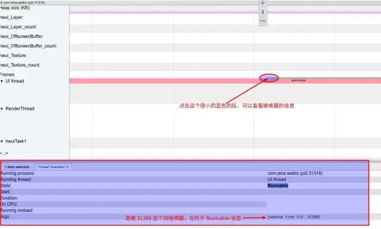Click the 'Running instead:' field label

click(17, 211)
